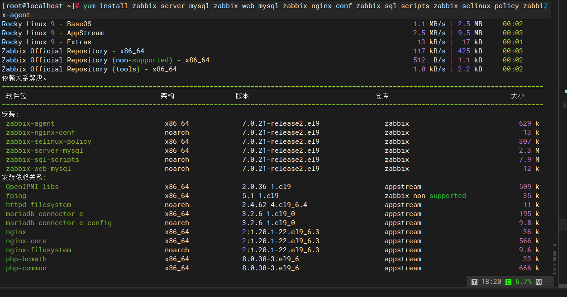Click the 大小 column header
This screenshot has height=297, width=567.
[x=517, y=96]
